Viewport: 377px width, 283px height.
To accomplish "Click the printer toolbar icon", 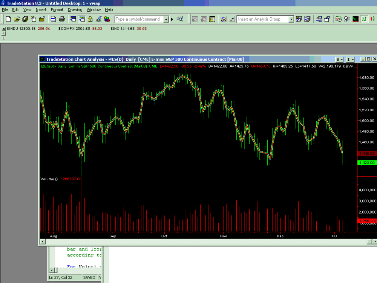I will click(62, 19).
